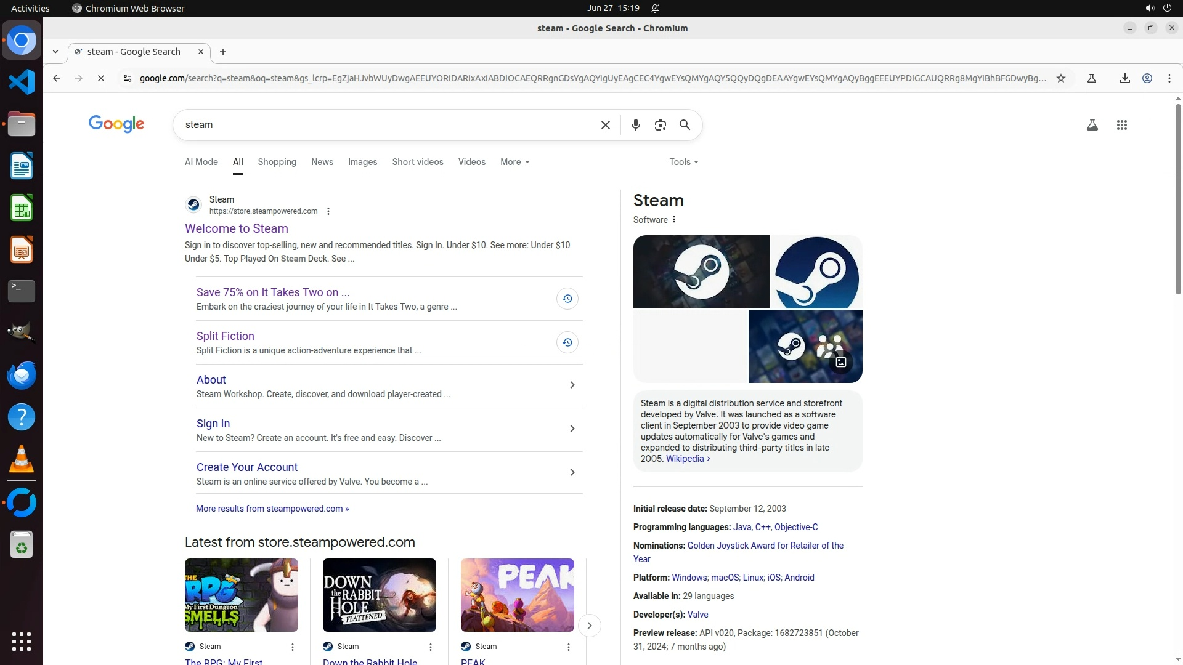This screenshot has width=1183, height=665.
Task: Open the Welcome to Steam link
Action: coord(236,228)
